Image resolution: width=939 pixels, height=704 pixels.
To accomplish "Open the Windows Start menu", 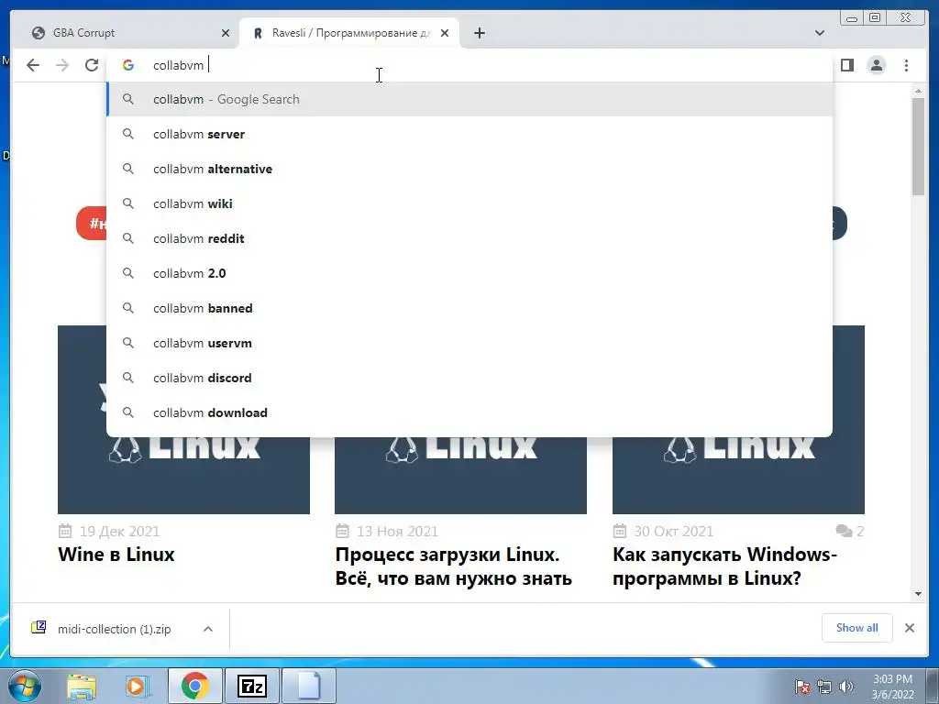I will 25,686.
